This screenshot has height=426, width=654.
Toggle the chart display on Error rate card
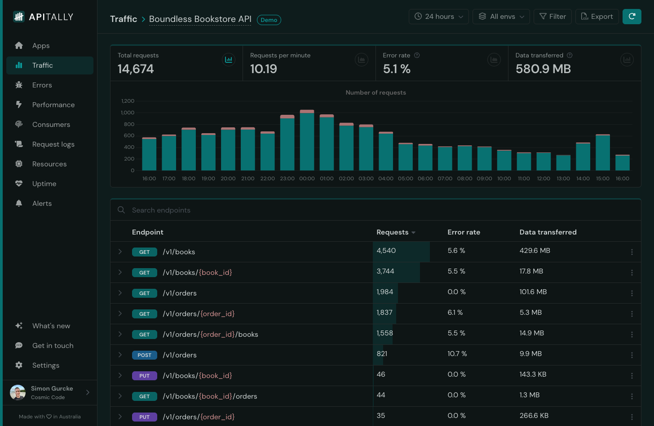pos(494,59)
